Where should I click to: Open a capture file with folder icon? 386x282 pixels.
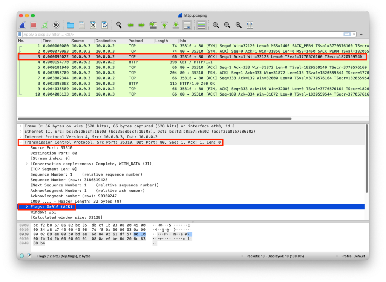[x=70, y=25]
